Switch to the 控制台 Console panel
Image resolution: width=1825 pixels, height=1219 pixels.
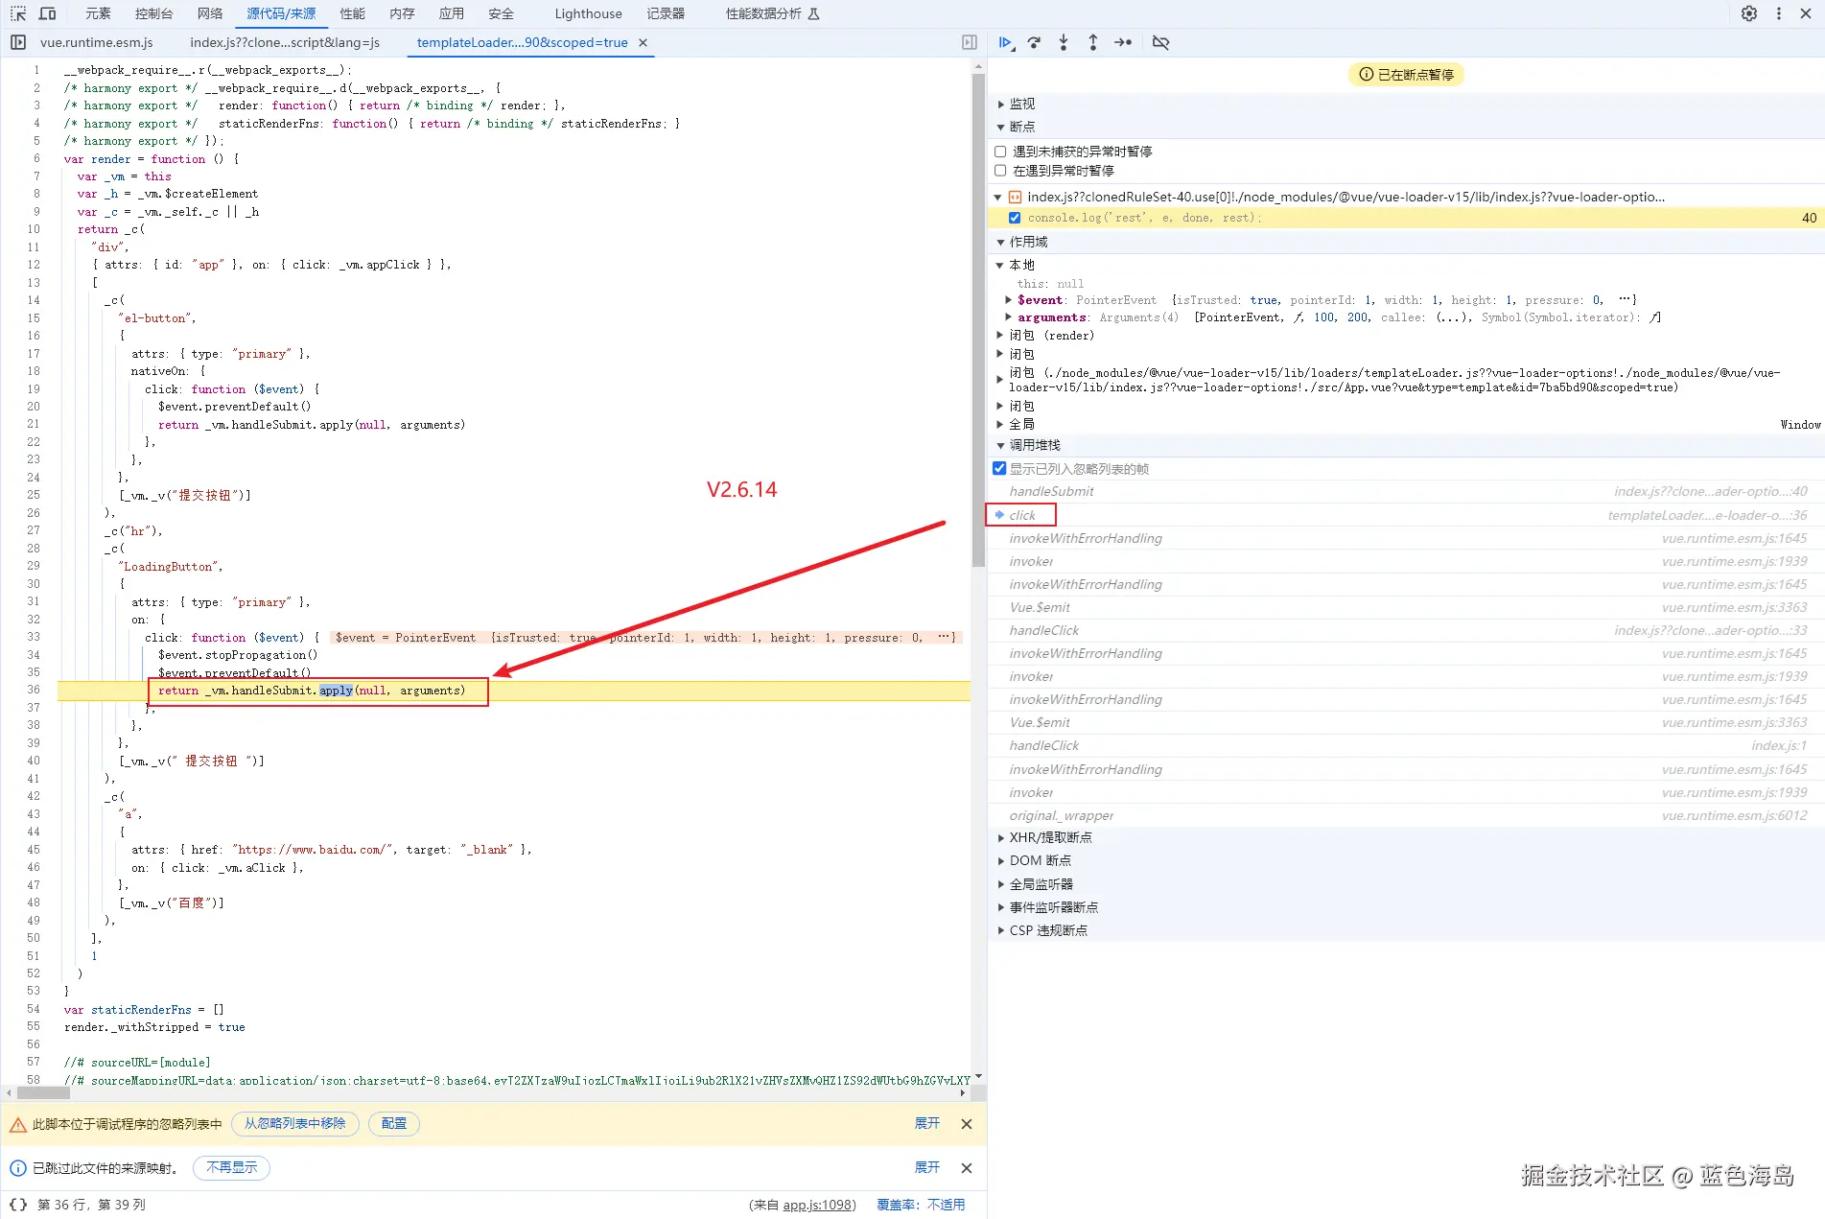tap(153, 13)
